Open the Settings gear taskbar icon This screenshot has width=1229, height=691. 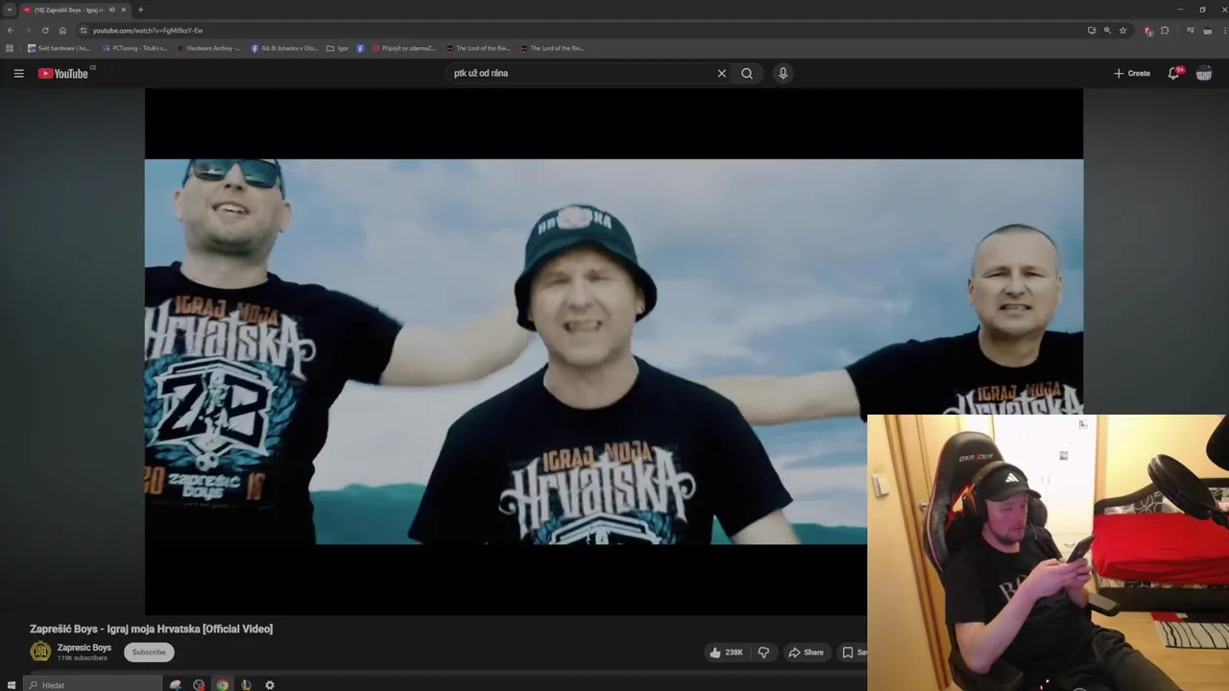(270, 685)
